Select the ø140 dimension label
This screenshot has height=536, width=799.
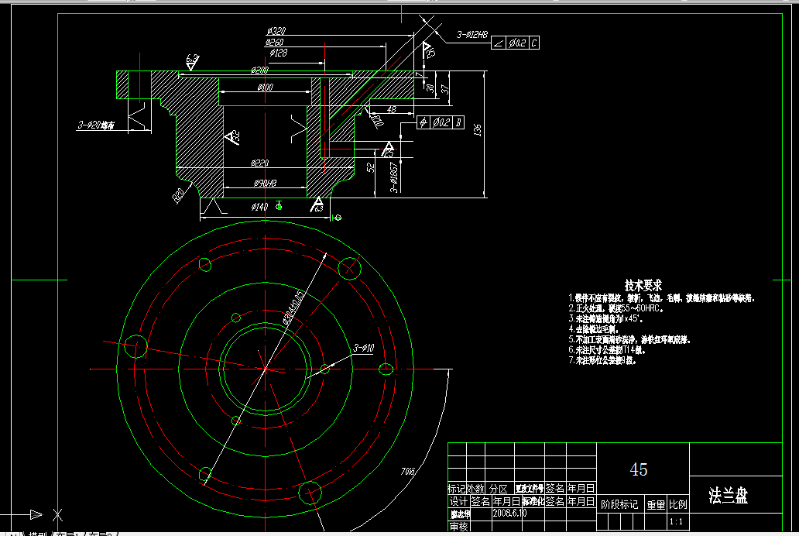point(259,207)
